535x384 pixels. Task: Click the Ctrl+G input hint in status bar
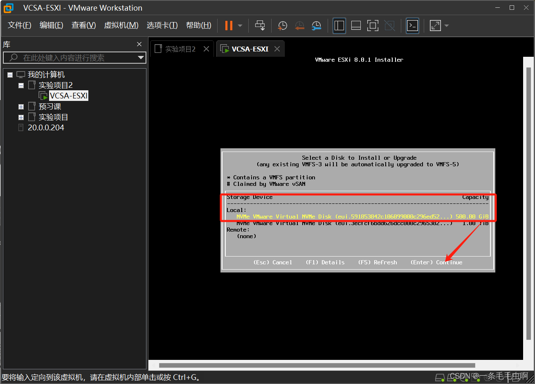pos(102,377)
